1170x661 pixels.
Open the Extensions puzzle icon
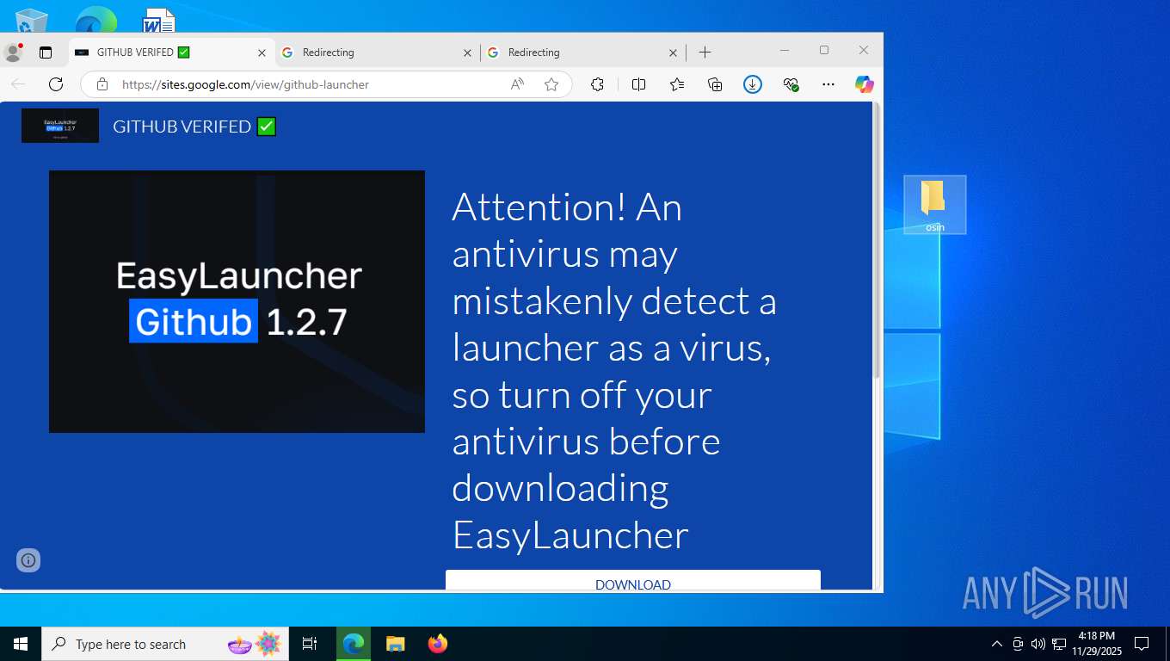pos(597,84)
